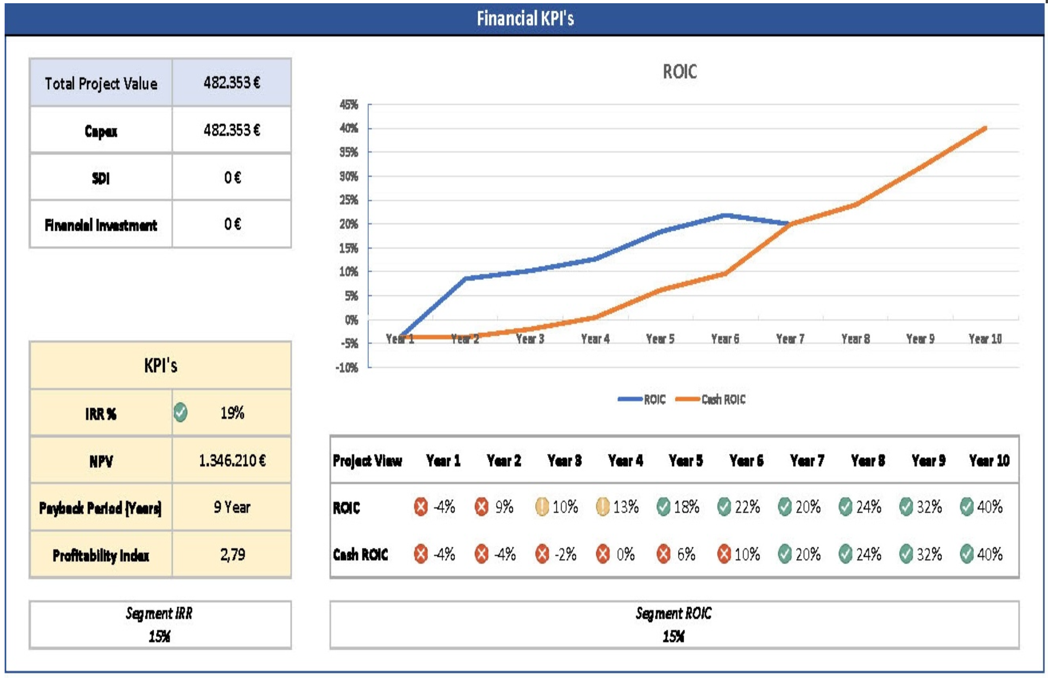This screenshot has width=1048, height=678.
Task: Select the Profitability Index value 2,79
Action: (x=231, y=555)
